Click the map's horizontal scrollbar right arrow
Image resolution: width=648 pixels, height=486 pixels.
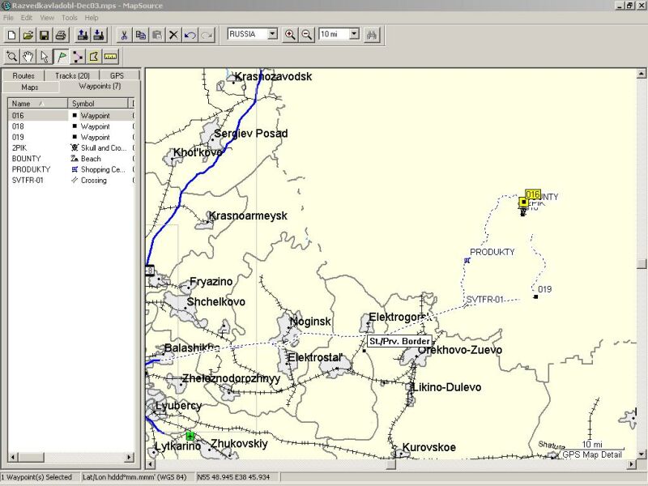(632, 464)
